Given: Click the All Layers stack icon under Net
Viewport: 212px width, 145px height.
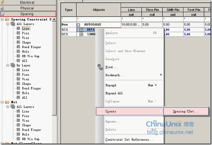Looking at the screenshot, I should click(13, 107).
